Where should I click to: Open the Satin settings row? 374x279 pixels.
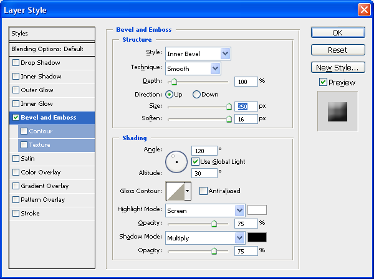click(52, 158)
